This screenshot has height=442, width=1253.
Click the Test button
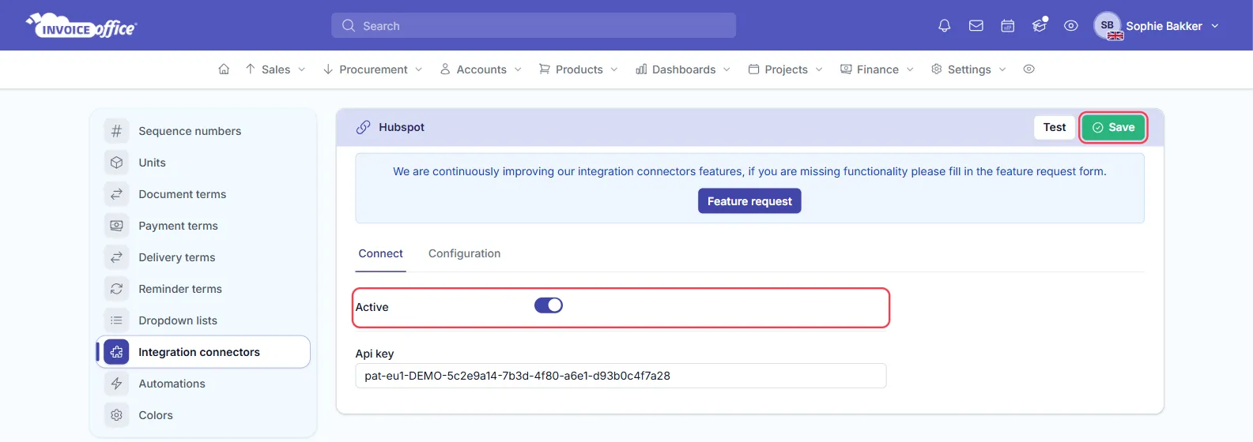[x=1055, y=127]
